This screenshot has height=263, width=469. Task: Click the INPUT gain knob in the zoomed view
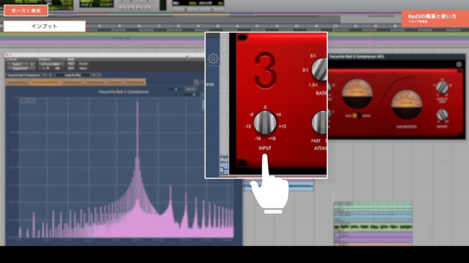[x=265, y=122]
